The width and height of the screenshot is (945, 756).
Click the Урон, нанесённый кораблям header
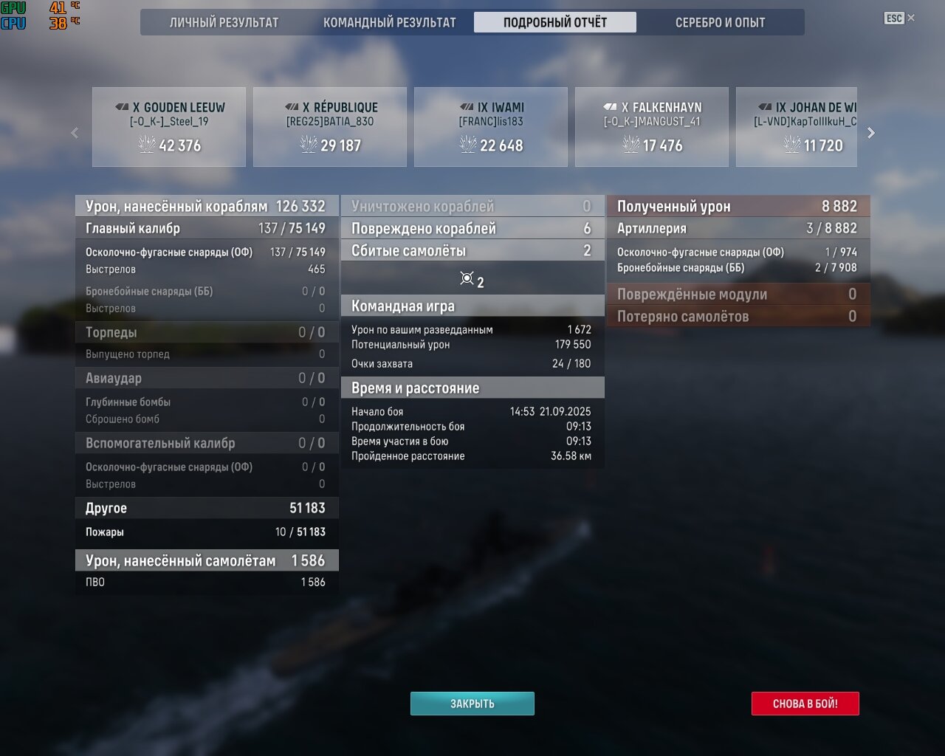pyautogui.click(x=206, y=206)
